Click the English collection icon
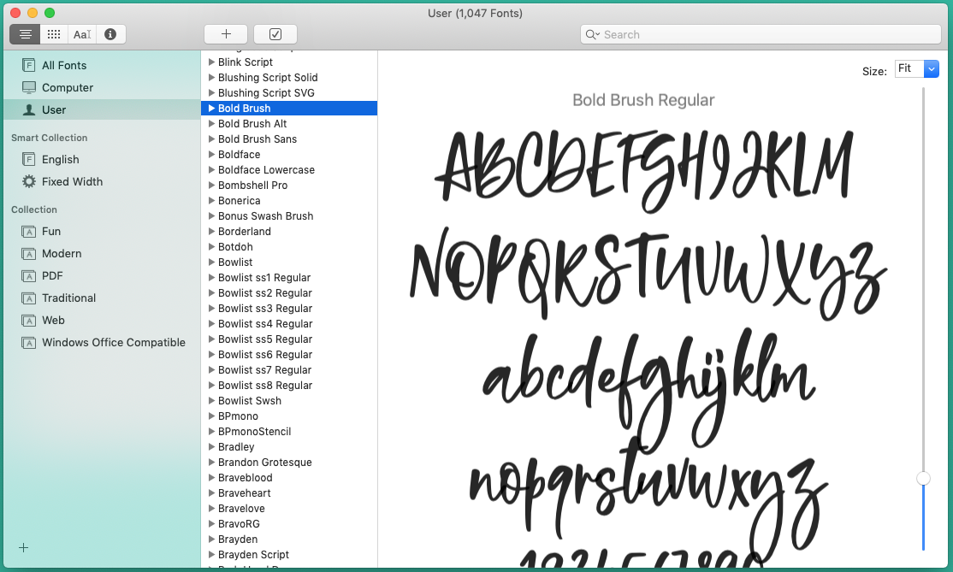Viewport: 953px width, 572px height. click(28, 160)
